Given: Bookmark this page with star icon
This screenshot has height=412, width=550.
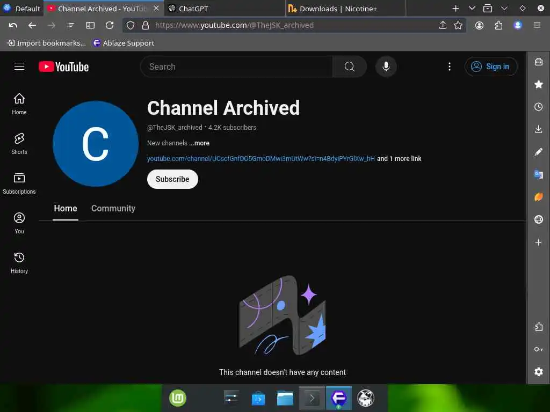Looking at the screenshot, I should coord(458,25).
